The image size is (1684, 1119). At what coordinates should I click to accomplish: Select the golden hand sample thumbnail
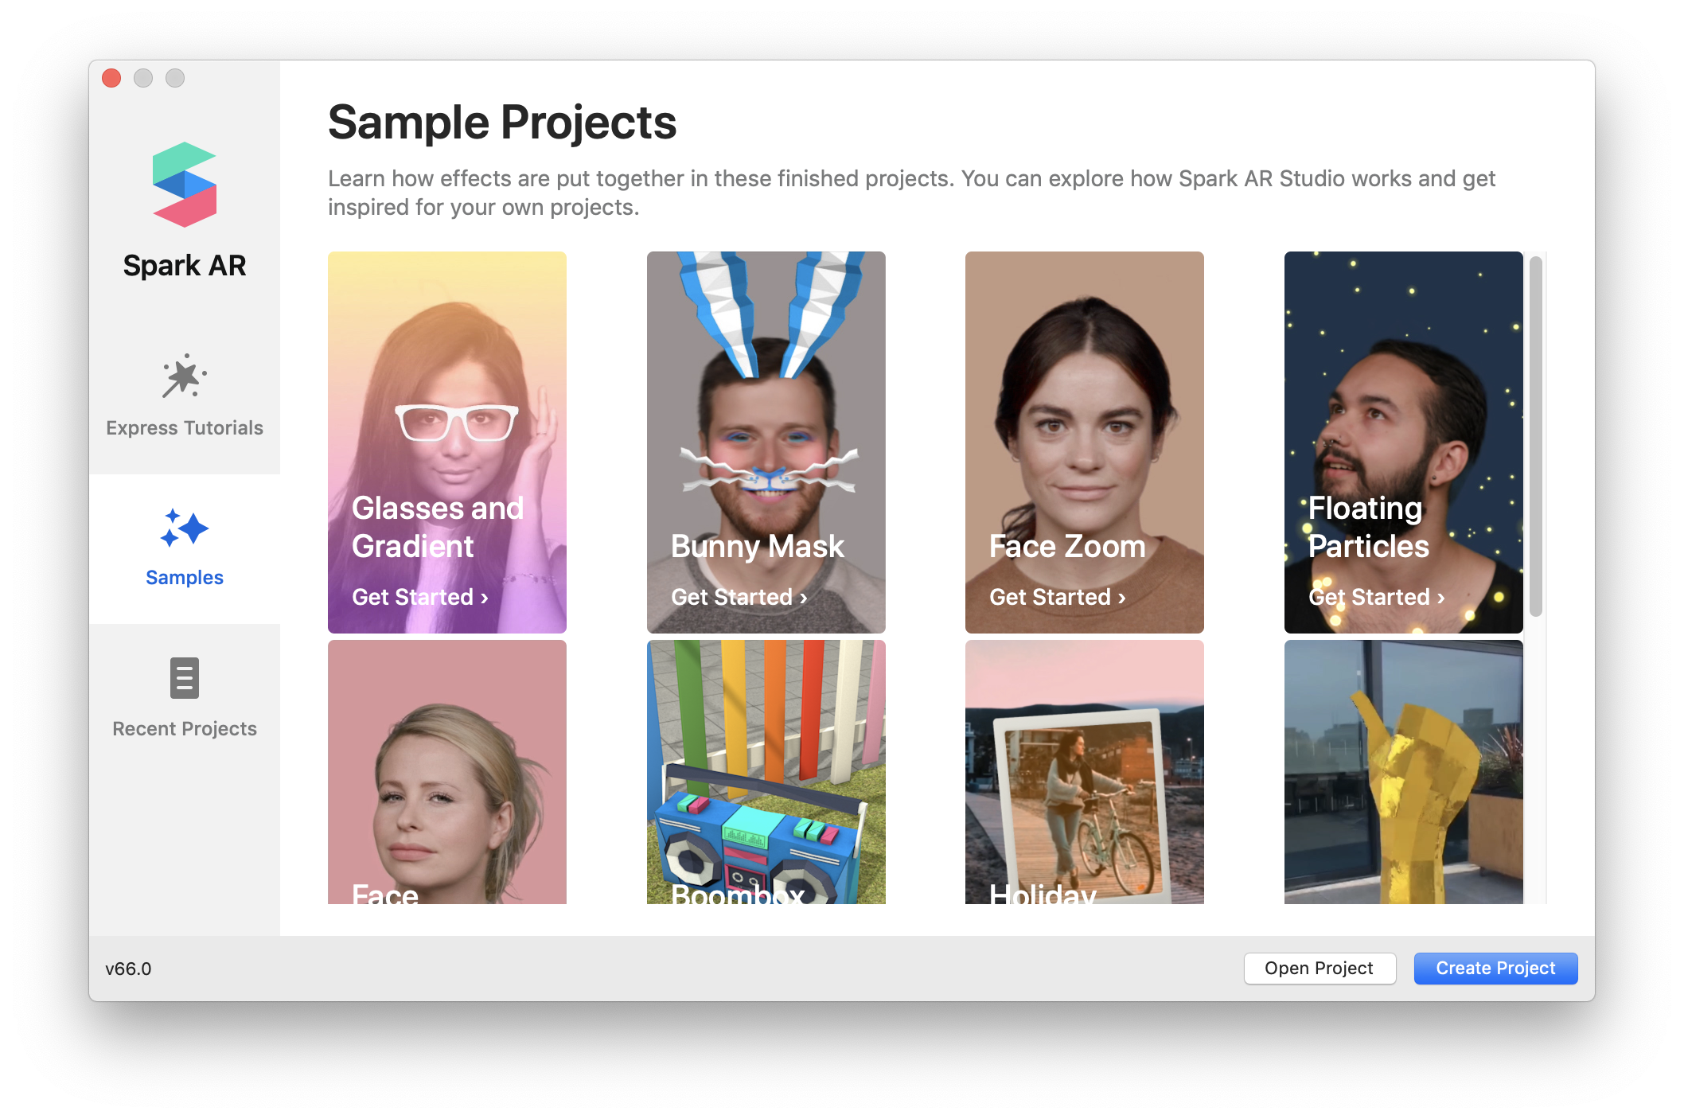pyautogui.click(x=1403, y=772)
